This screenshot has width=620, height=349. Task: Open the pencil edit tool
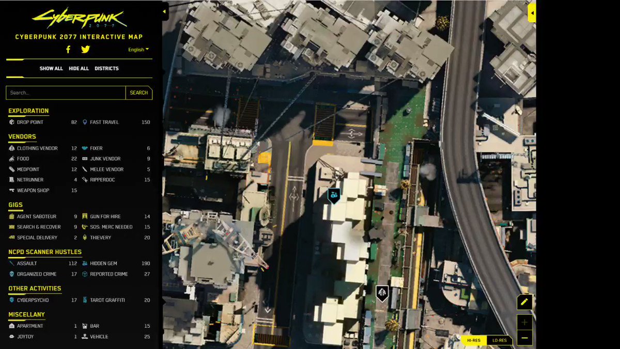point(524,302)
